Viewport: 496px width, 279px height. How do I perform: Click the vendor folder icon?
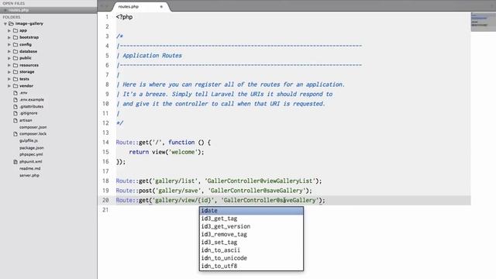coord(15,86)
